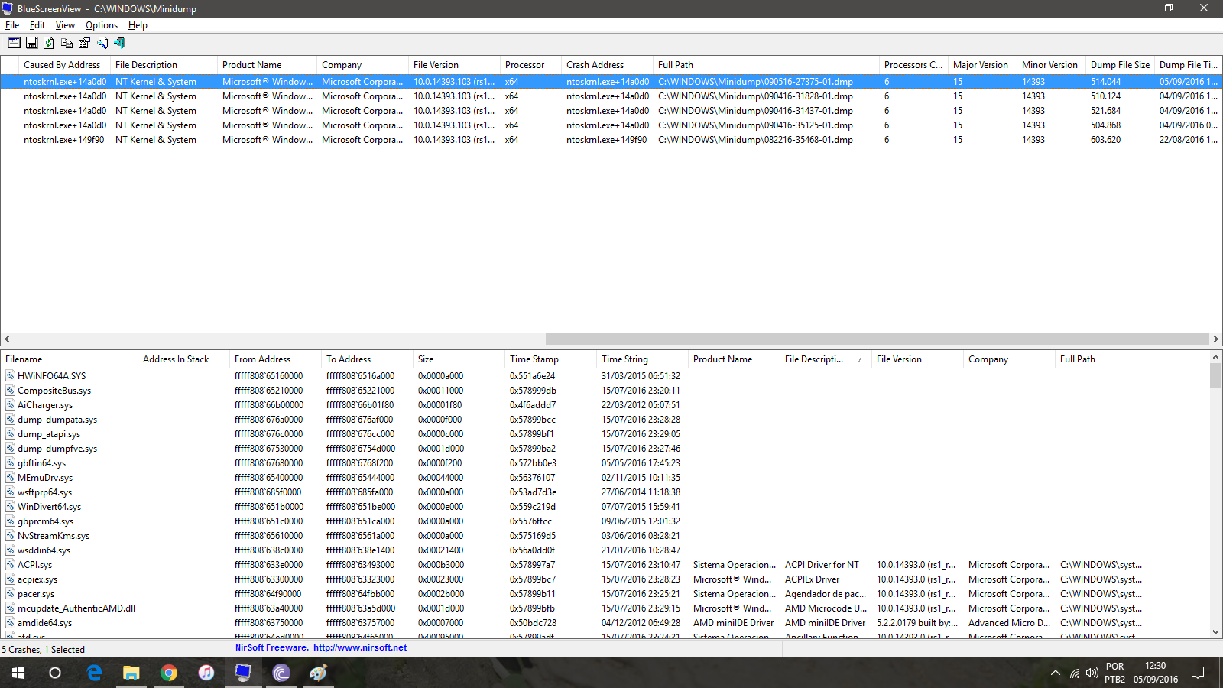1223x688 pixels.
Task: Select AiCharger.sys driver entry
Action: 45,405
